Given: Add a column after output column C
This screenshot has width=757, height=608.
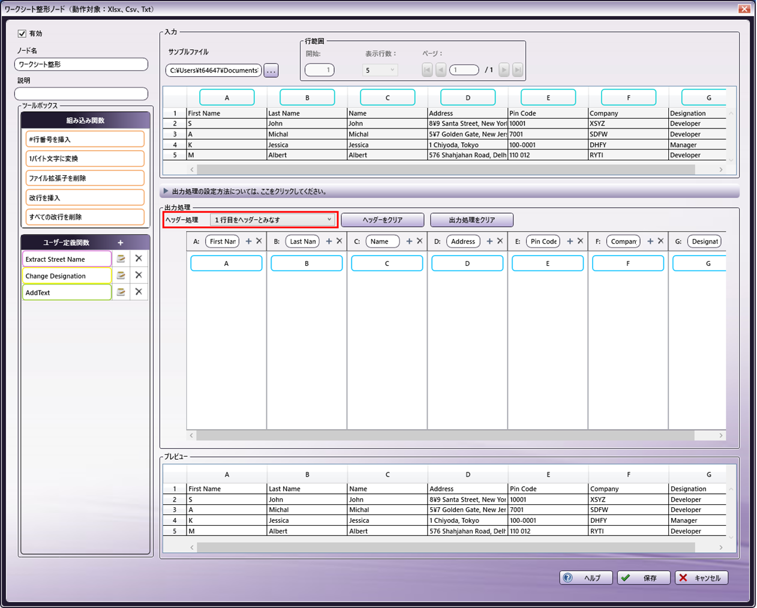Looking at the screenshot, I should click(x=410, y=241).
